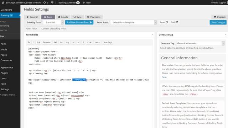Open Booking Calendar in the admin bar
This screenshot has width=228, height=128.
tap(69, 2)
